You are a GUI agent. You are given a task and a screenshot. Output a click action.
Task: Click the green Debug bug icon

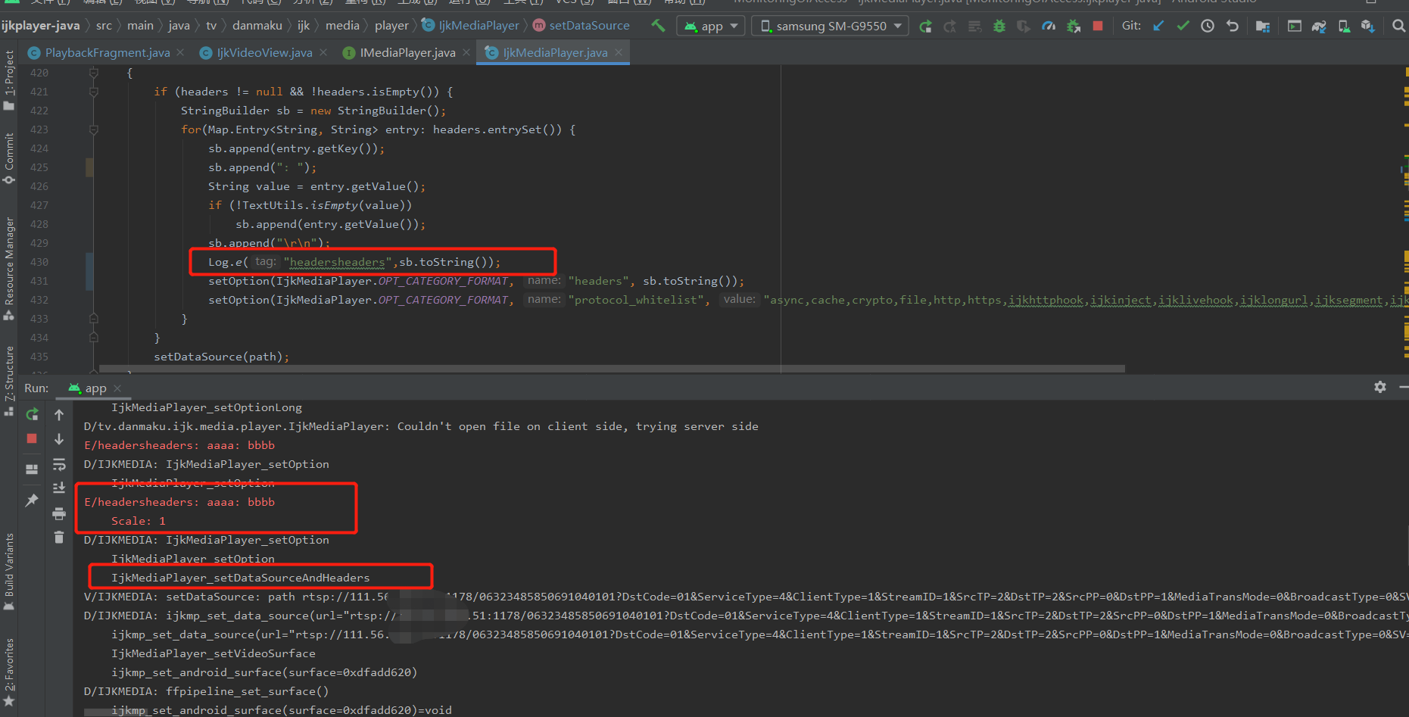pyautogui.click(x=999, y=26)
